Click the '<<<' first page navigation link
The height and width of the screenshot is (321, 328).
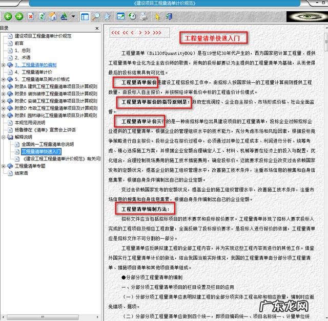click(115, 33)
